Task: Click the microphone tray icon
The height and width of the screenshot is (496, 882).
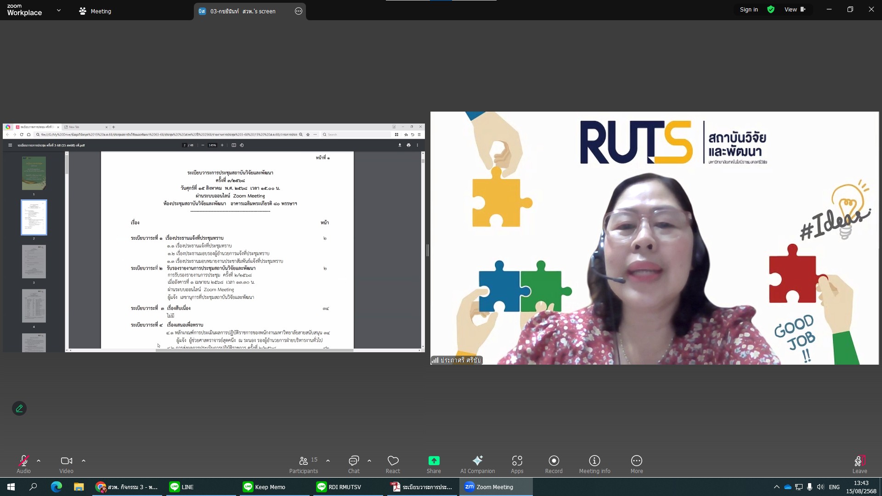Action: pos(809,487)
